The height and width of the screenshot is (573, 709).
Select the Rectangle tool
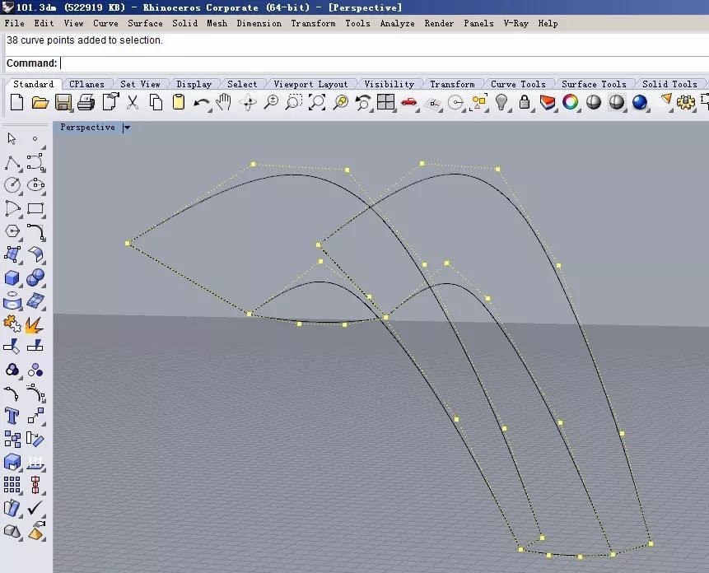coord(35,208)
